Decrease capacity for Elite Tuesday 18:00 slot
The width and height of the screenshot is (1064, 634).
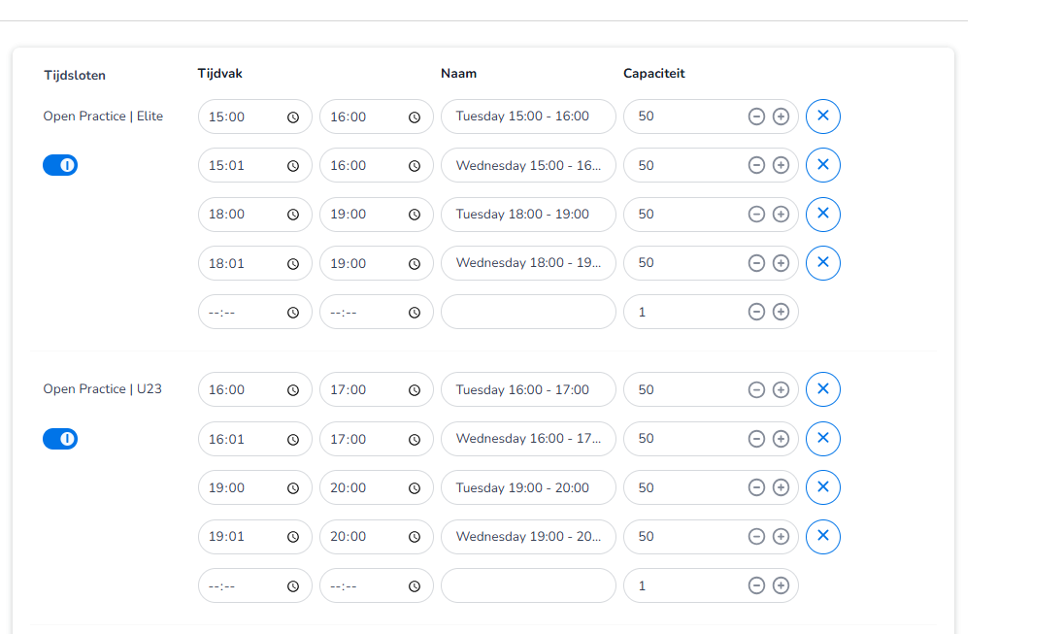(x=756, y=215)
